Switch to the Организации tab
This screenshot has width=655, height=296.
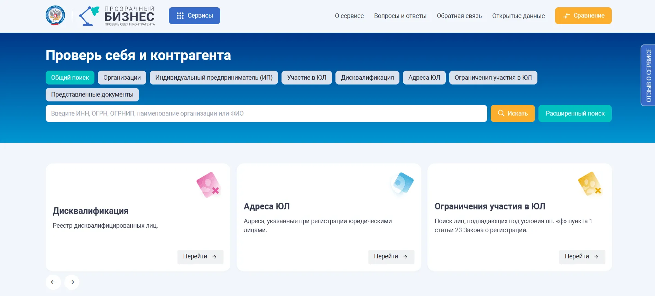(122, 78)
